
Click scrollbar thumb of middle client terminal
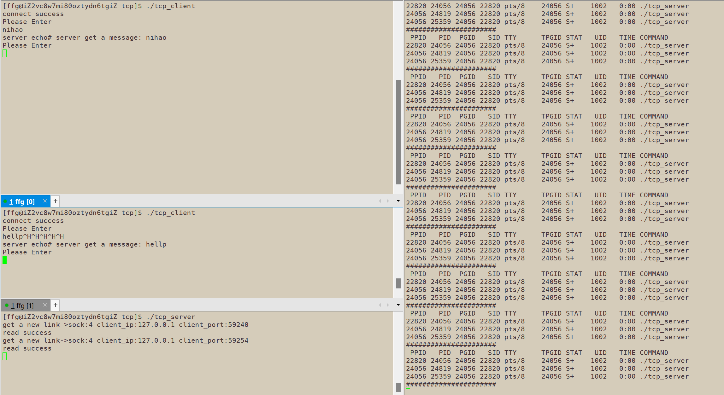point(398,283)
